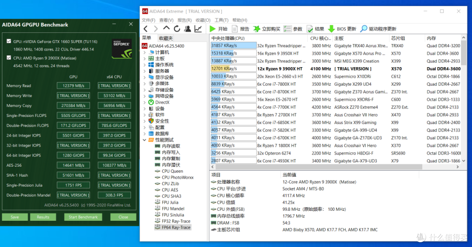Viewport: 472px width, 247px height.
Task: Expand the 主板 tree node
Action: [x=145, y=58]
